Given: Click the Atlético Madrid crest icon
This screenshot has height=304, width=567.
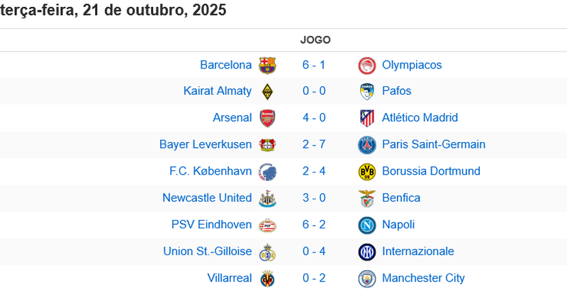Looking at the screenshot, I should point(366,118).
